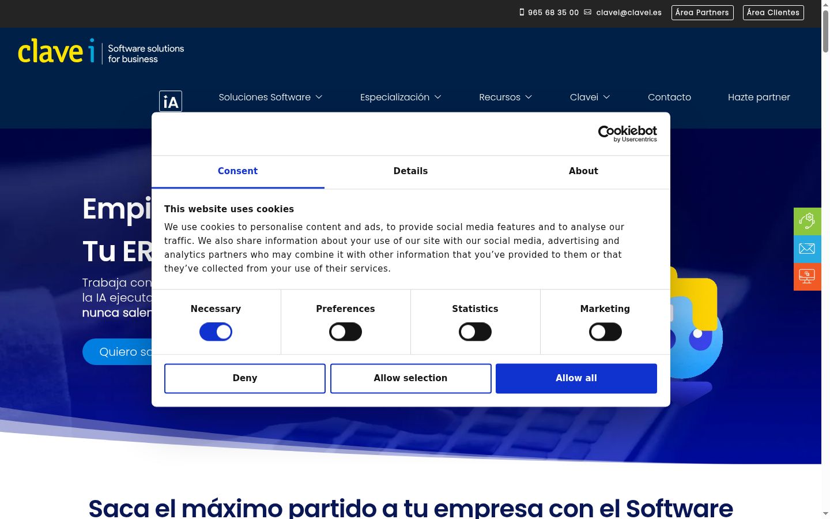Expand the Especialización menu

point(401,97)
